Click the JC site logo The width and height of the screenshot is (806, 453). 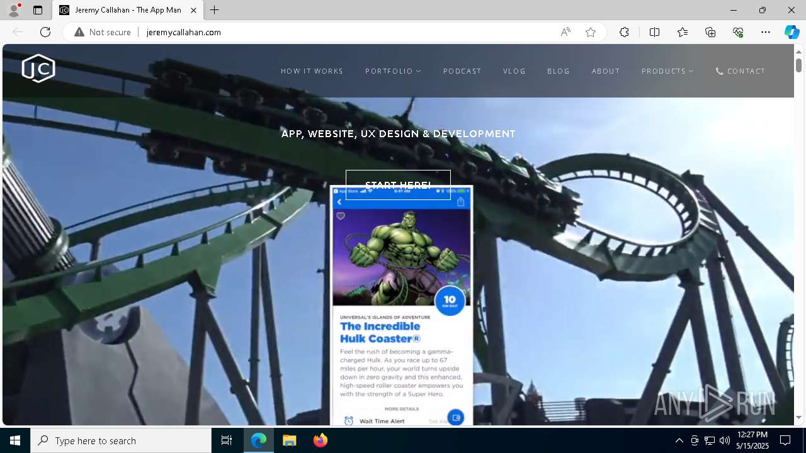pos(38,69)
